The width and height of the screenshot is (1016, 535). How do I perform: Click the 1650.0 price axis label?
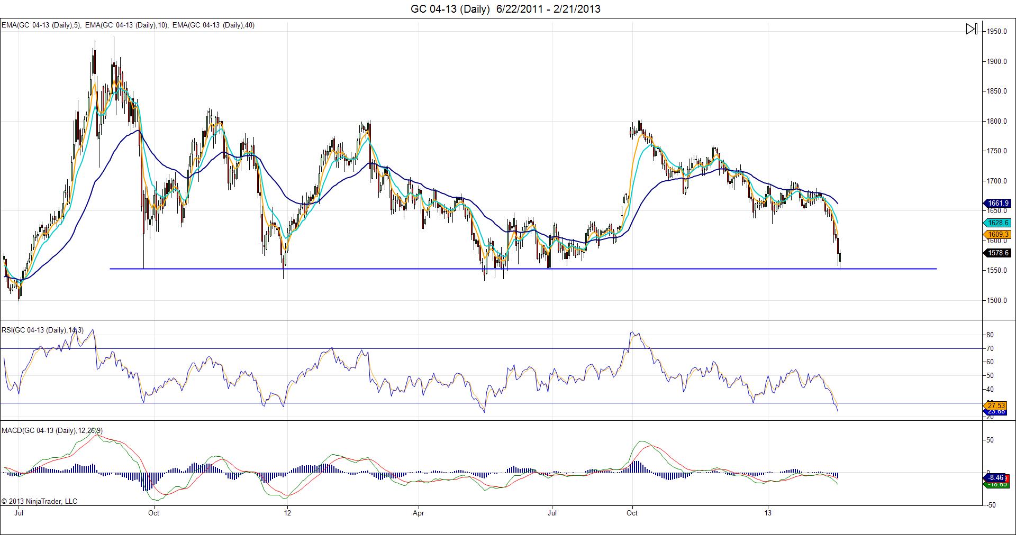[997, 211]
